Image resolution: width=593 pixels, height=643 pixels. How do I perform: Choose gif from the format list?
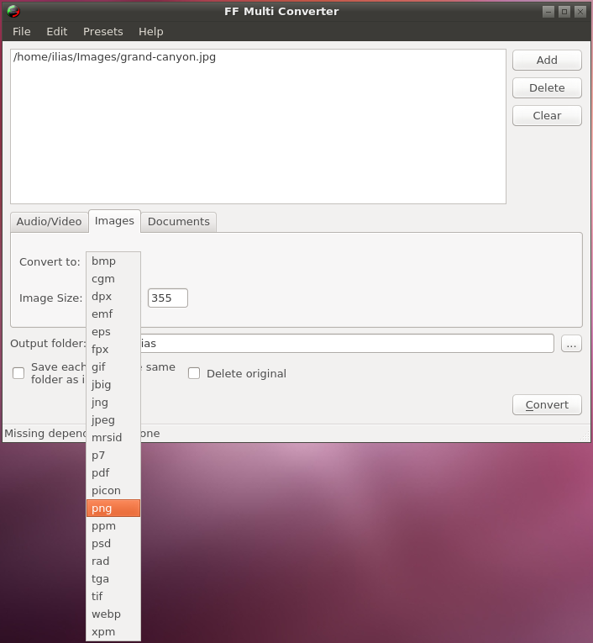pyautogui.click(x=113, y=367)
